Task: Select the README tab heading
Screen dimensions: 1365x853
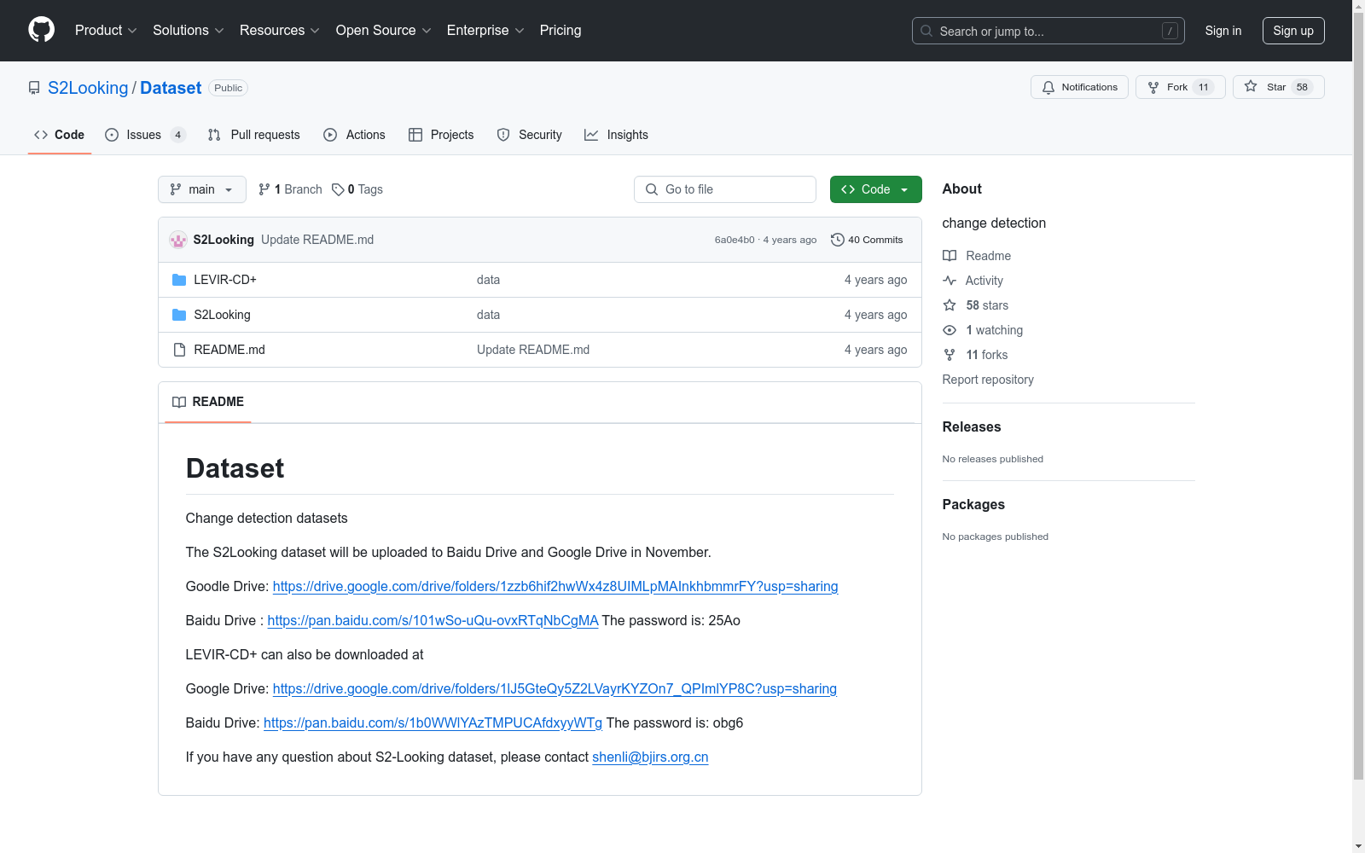Action: coord(208,402)
